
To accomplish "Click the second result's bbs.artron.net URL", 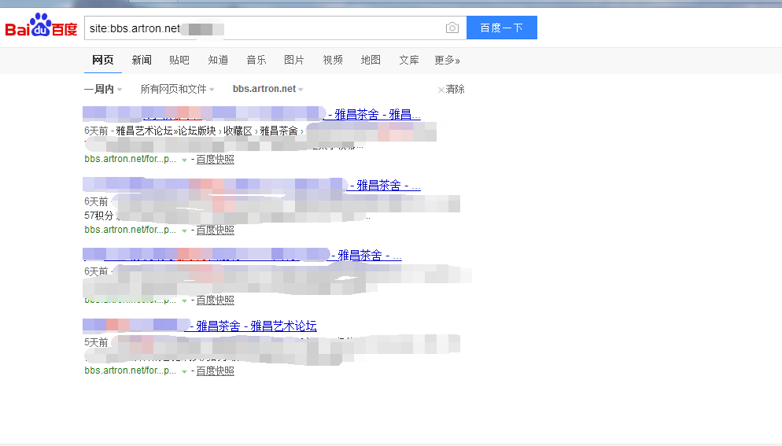I will (x=130, y=230).
